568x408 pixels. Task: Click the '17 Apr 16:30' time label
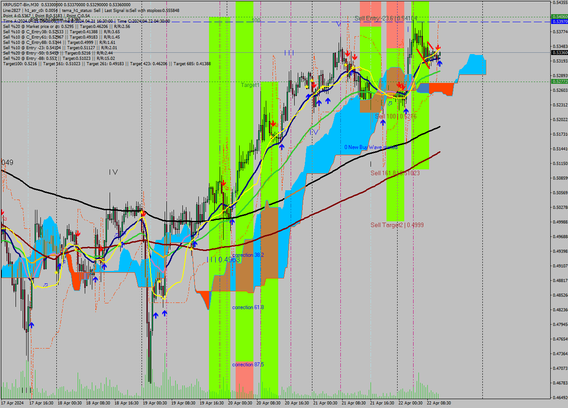point(41,403)
